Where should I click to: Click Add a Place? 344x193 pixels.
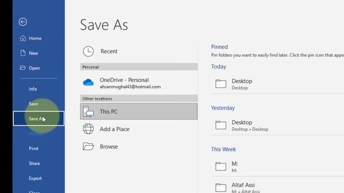139,129
